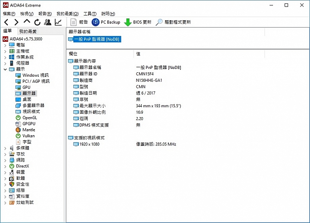The height and width of the screenshot is (223, 310).
Task: Open the graph chart toolbar icon
Action: [58, 22]
